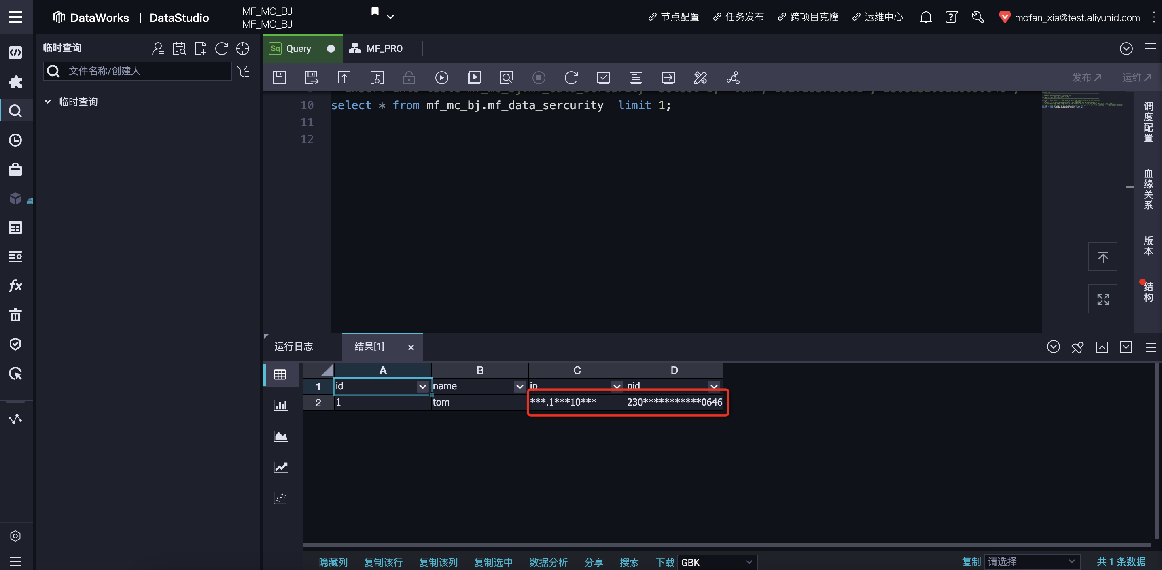This screenshot has height=570, width=1162.
Task: Open the id column filter dropdown
Action: tap(422, 386)
